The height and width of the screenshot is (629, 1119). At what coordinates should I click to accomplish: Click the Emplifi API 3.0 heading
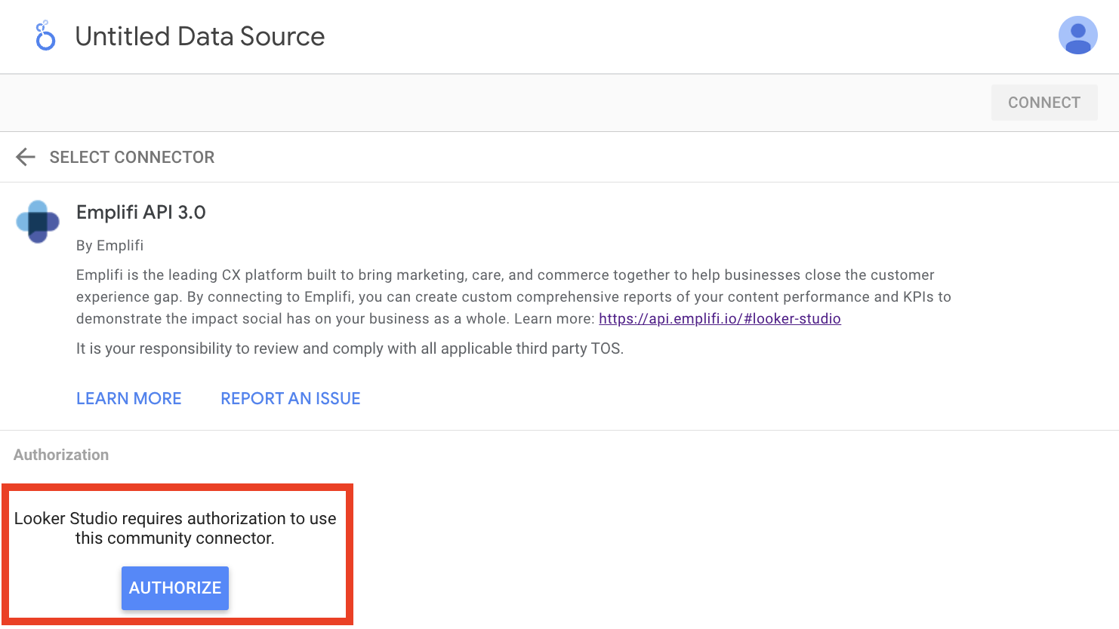(x=141, y=212)
